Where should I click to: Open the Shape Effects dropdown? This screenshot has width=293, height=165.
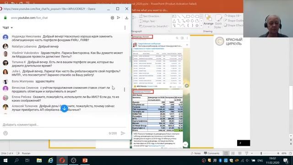233,25
